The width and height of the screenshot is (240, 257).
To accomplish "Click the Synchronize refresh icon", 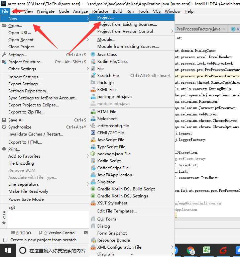I will click(4, 127).
